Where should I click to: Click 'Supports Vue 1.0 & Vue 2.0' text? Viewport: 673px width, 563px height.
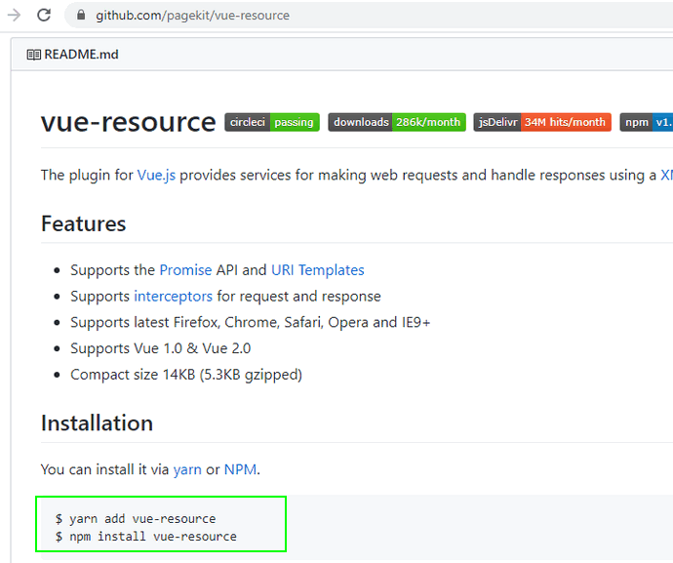pos(161,348)
